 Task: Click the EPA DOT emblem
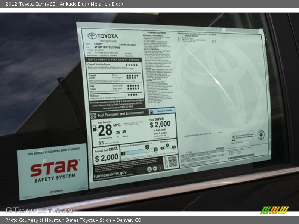click(x=93, y=116)
